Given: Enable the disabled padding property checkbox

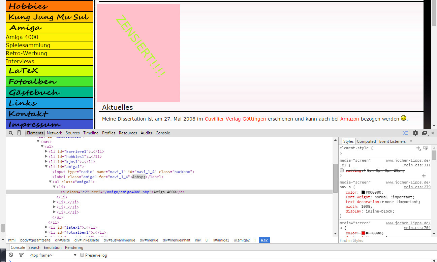Looking at the screenshot, I should point(342,171).
